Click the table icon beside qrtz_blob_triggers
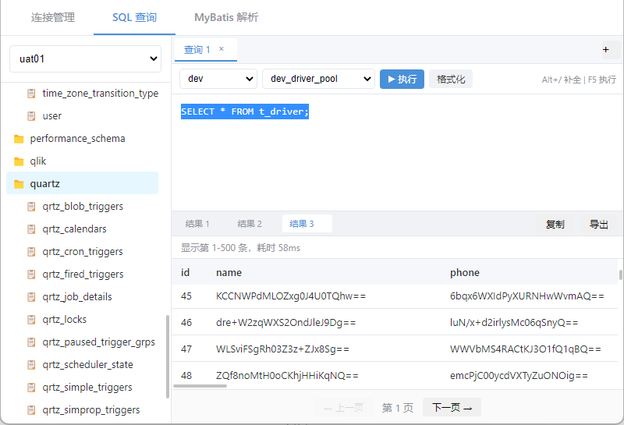The height and width of the screenshot is (425, 624). [x=32, y=207]
